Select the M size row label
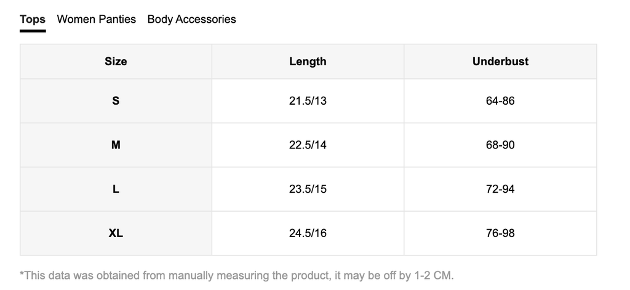Viewport: 630px width, 290px height. pyautogui.click(x=116, y=145)
